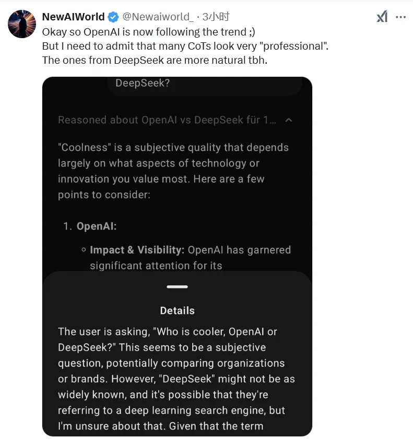Click the "Details" sheet heading
The width and height of the screenshot is (413, 440).
pyautogui.click(x=177, y=310)
